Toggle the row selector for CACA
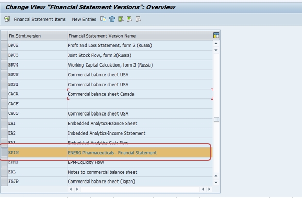Screen dimensions: 302x198 [x=4, y=94]
